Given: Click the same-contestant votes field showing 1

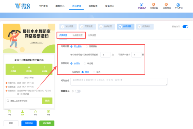Looking at the screenshot, I should [136, 55].
